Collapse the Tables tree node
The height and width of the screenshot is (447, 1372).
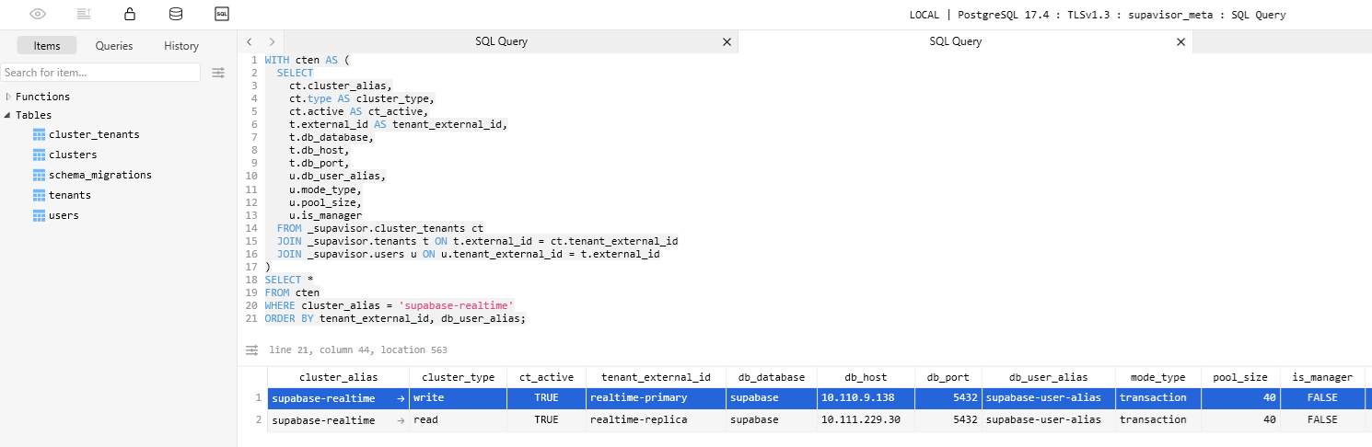(x=8, y=116)
